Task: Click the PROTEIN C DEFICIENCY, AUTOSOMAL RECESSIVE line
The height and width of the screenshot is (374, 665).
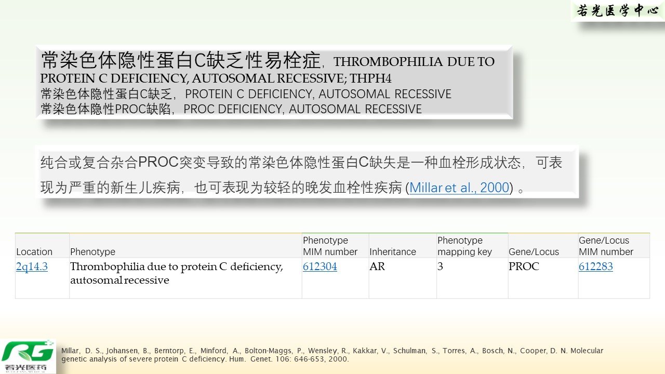Action: click(246, 94)
